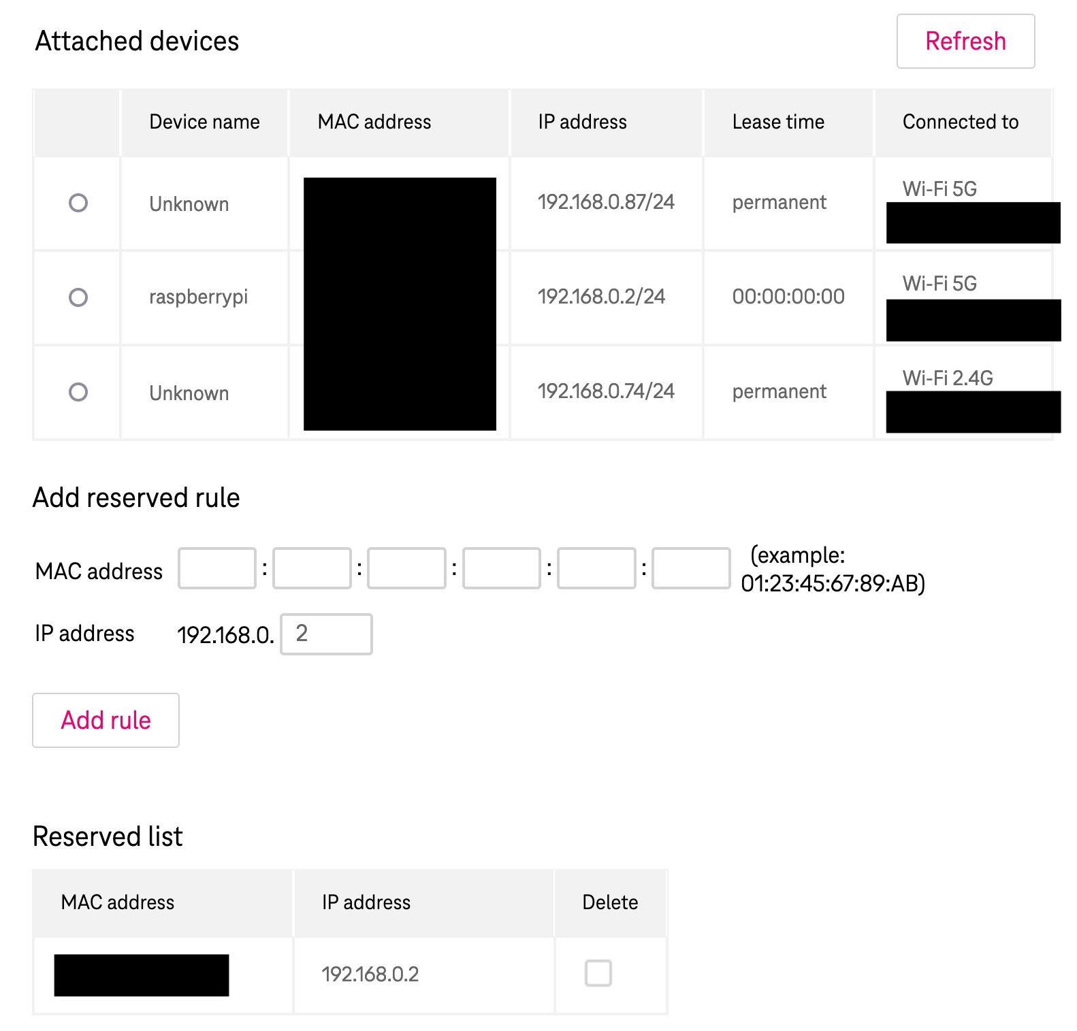This screenshot has width=1077, height=1031.
Task: Click the Lease time column header
Action: [x=778, y=122]
